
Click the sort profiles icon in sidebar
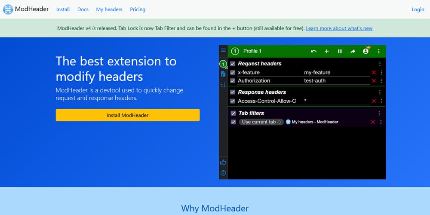[x=223, y=84]
